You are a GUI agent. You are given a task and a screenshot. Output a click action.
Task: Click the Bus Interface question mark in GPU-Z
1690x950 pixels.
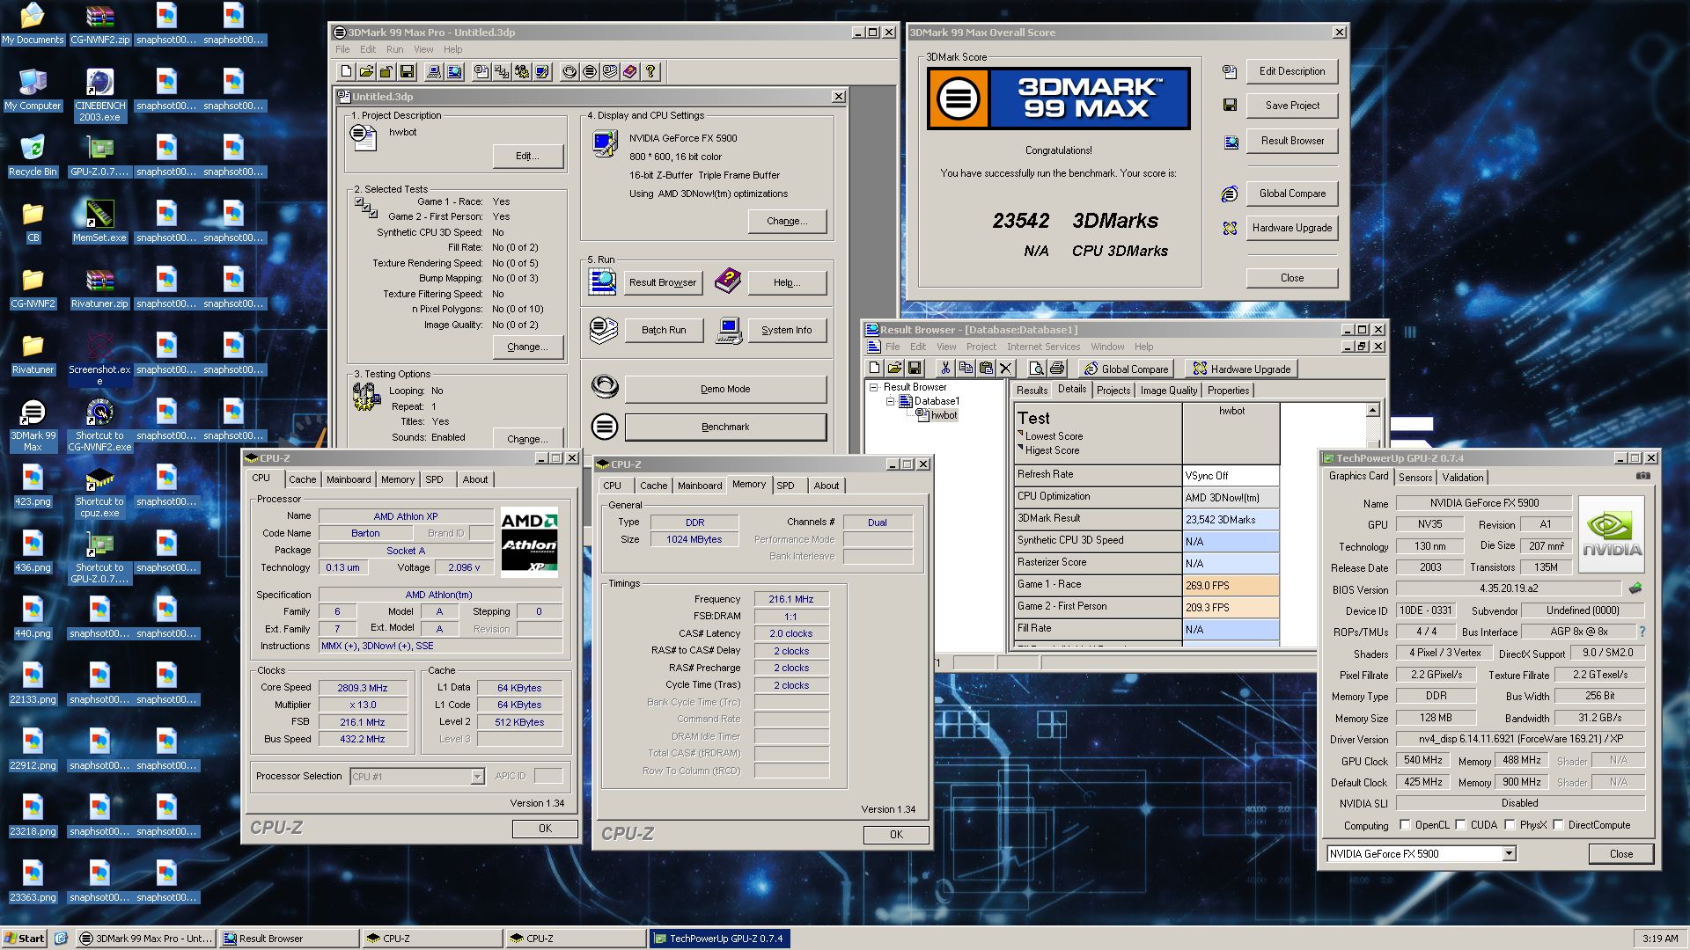pyautogui.click(x=1642, y=632)
